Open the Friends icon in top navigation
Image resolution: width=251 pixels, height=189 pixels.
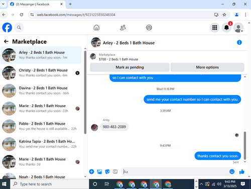tap(123, 28)
